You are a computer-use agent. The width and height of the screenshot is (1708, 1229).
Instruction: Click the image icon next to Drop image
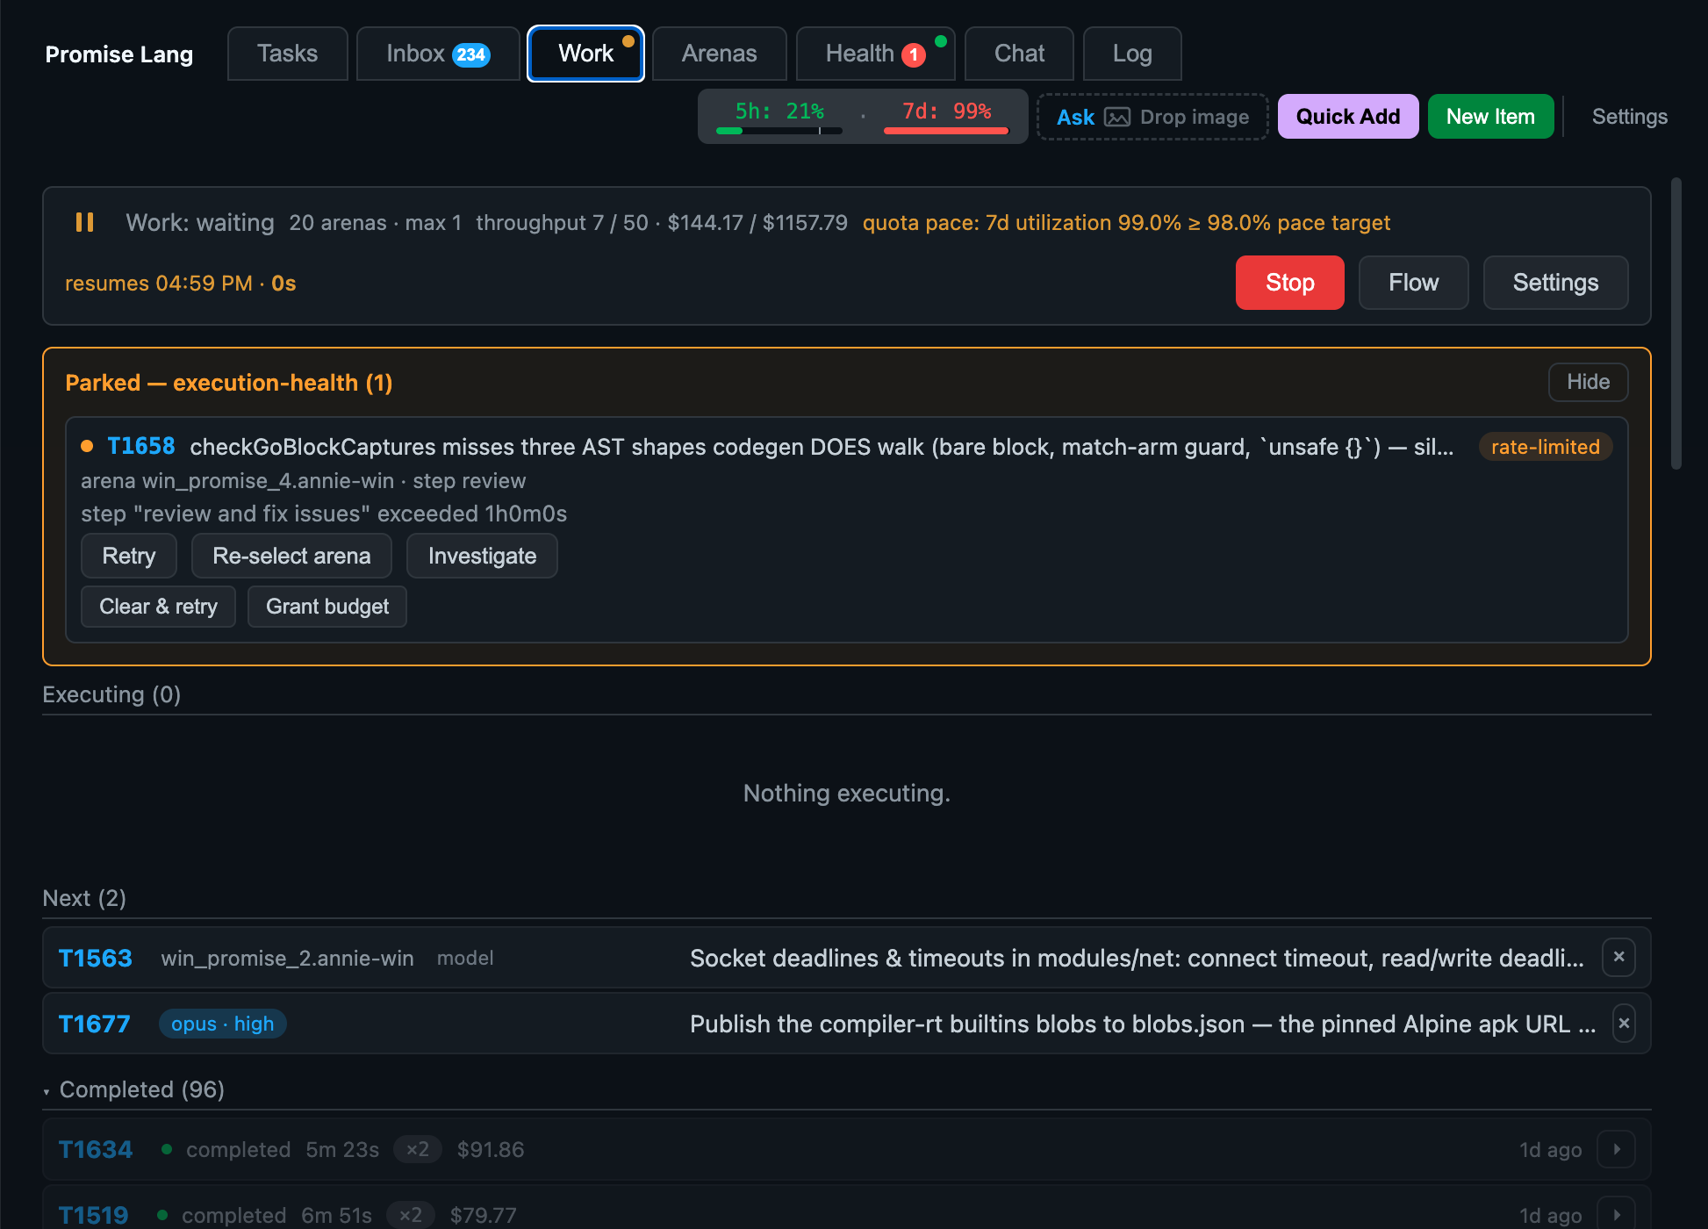point(1116,117)
